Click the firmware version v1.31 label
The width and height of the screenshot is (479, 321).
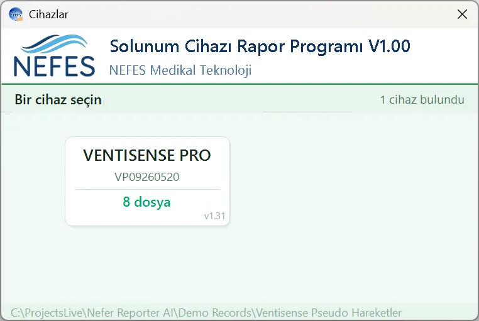(215, 216)
